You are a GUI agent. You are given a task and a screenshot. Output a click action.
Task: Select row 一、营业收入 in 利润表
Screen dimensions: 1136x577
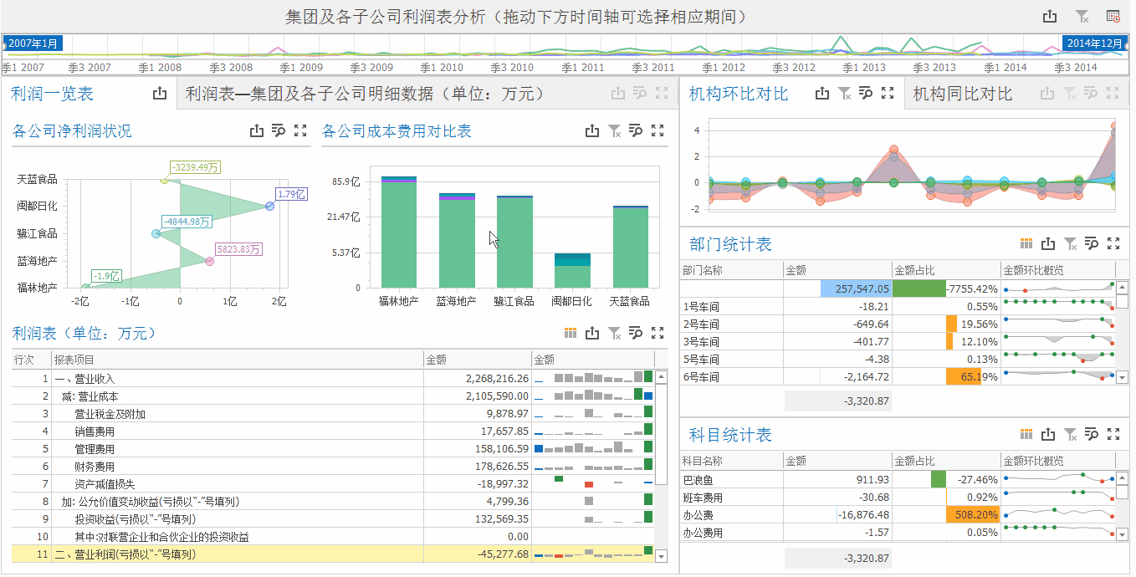(x=333, y=378)
